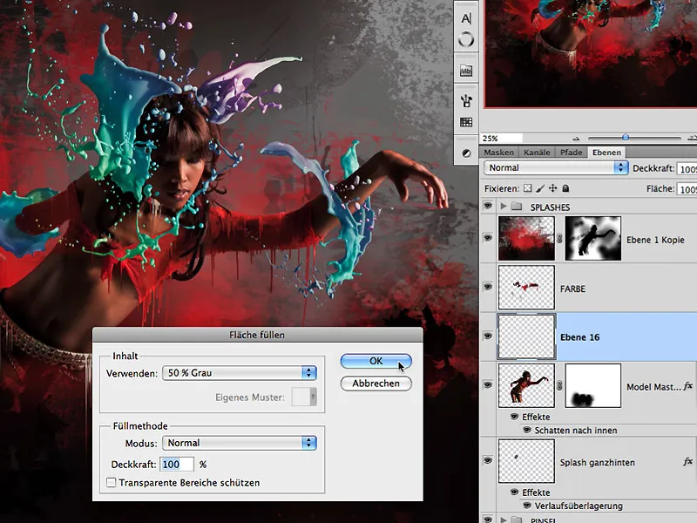697x523 pixels.
Task: Click the Navigator zoom-in mountain icon
Action: (x=692, y=139)
